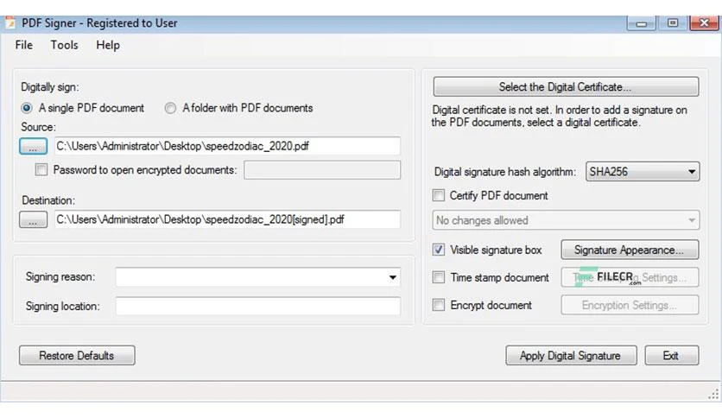Uncheck the Visible signature box option
The width and height of the screenshot is (722, 418).
439,250
